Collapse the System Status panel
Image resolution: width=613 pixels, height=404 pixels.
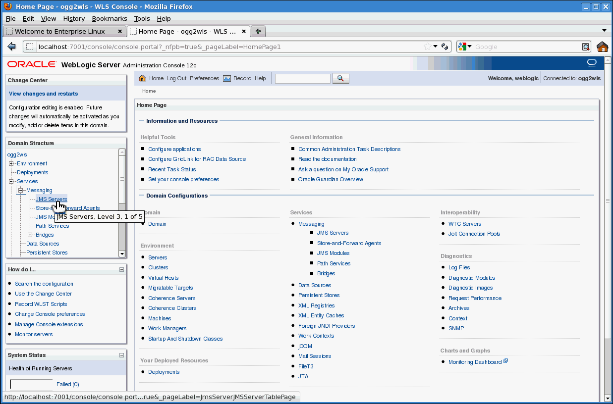[x=121, y=355]
